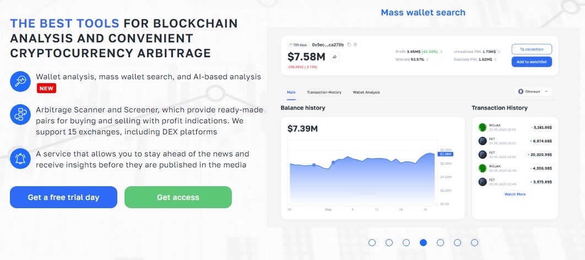Viewport: 585px width, 260px height.
Task: Open the Wallet Analysis tab
Action: click(366, 92)
